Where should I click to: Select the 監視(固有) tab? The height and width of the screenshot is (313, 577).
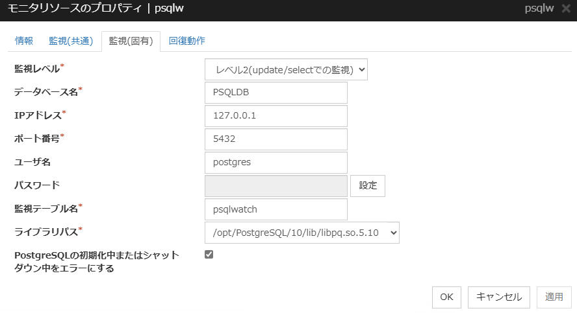tap(131, 41)
